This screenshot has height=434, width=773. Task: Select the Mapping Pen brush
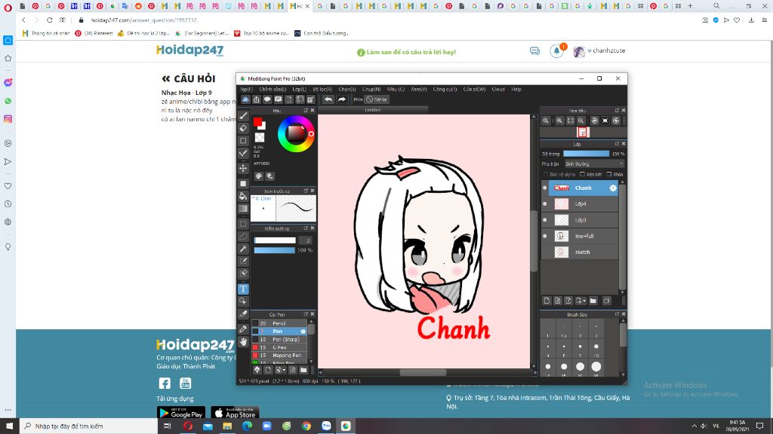(279, 356)
